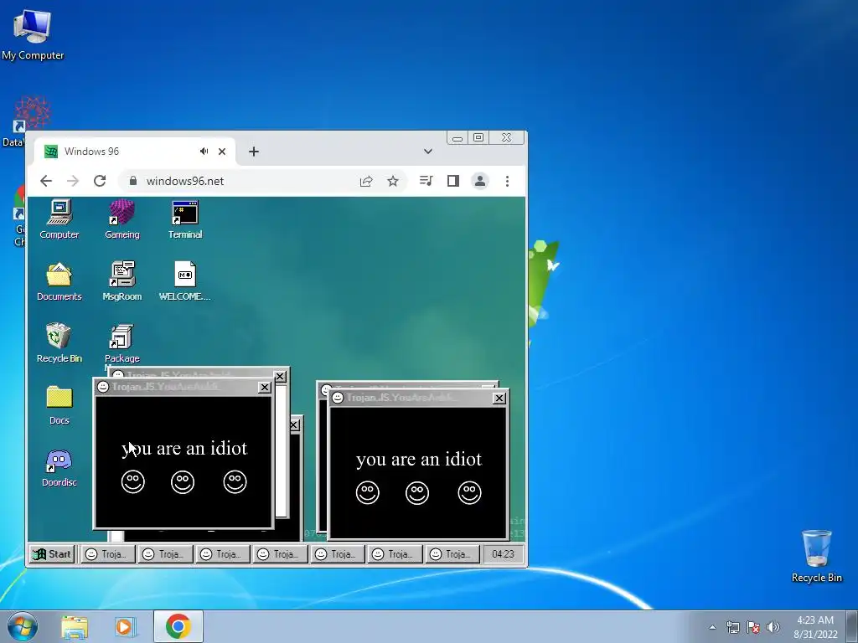Show hidden system tray icons

pyautogui.click(x=712, y=627)
